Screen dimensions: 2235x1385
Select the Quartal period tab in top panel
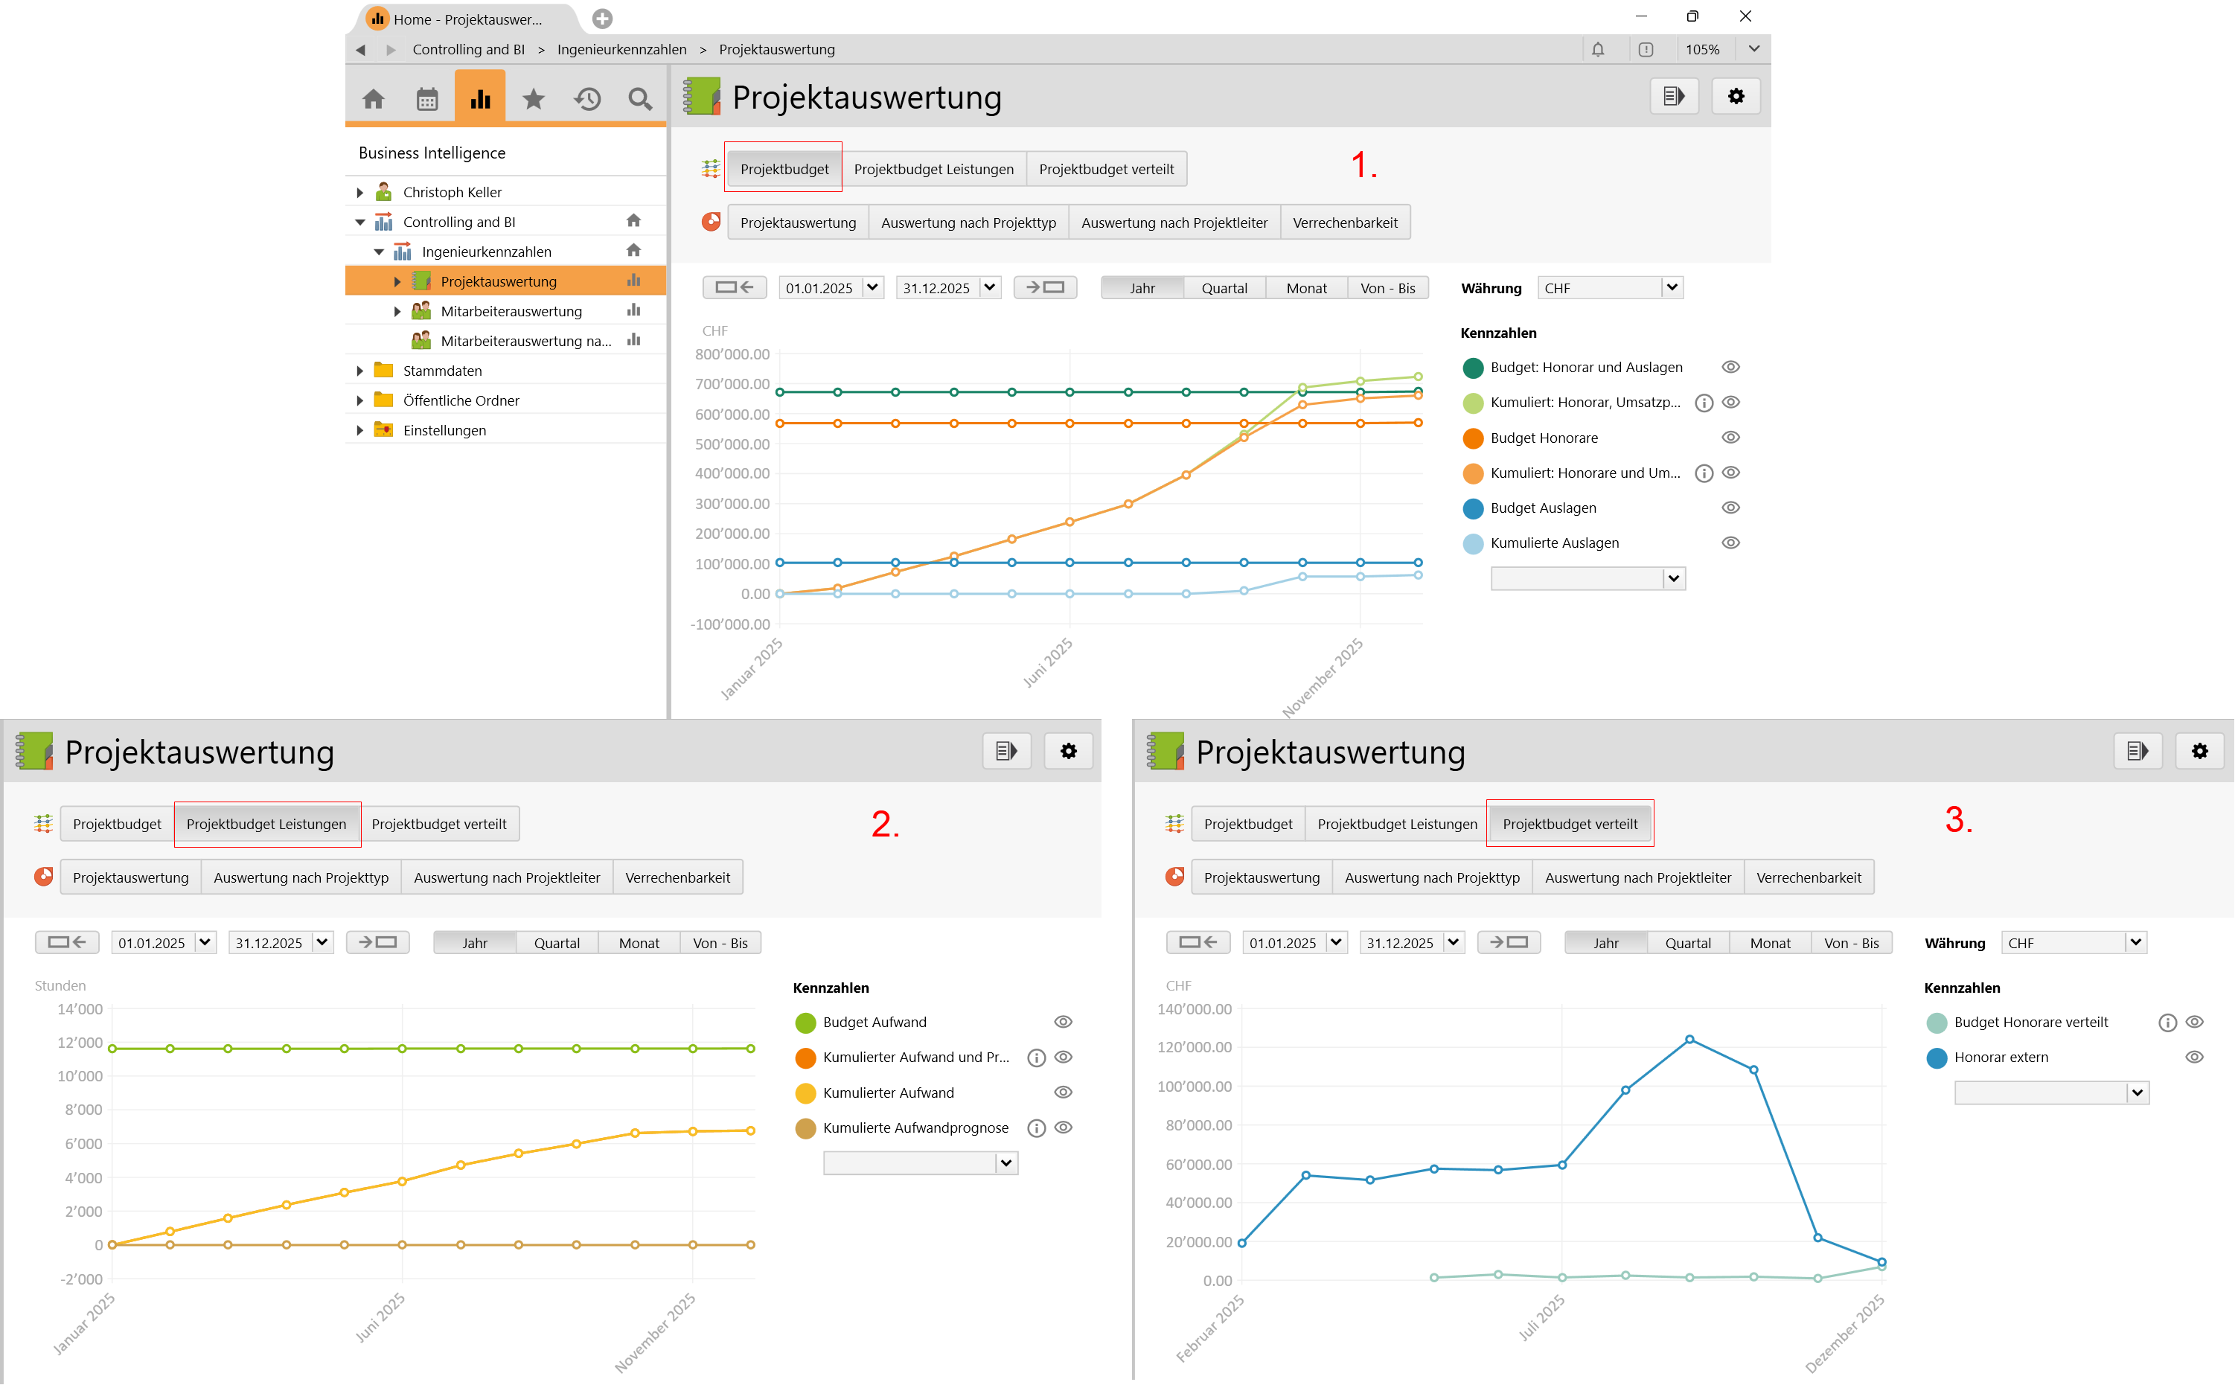(1224, 289)
